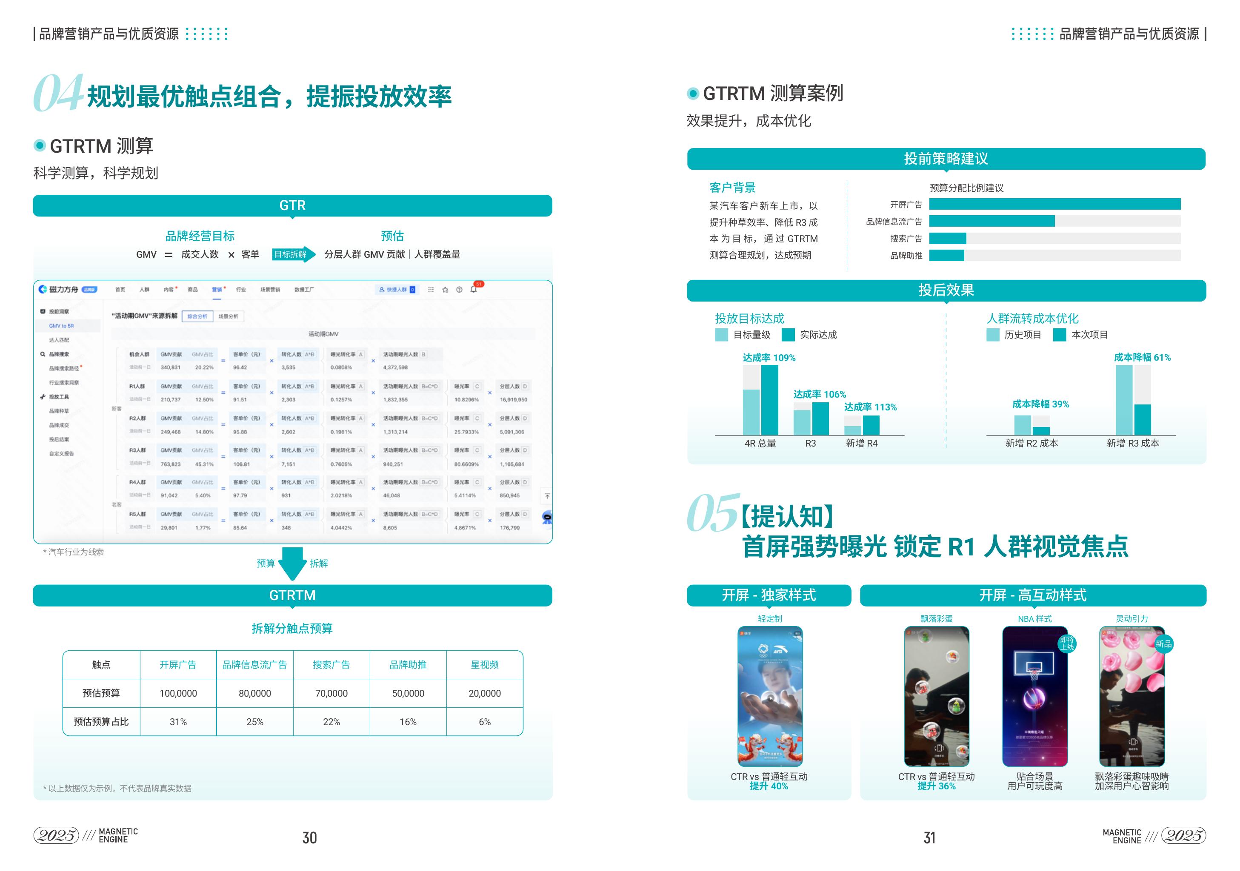Open 品牌成交 in the sidebar

coord(59,425)
